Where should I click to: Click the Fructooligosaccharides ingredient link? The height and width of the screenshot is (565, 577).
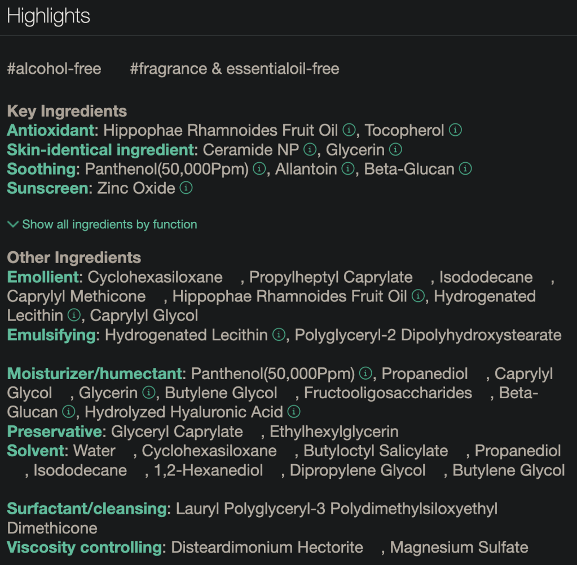tap(388, 393)
